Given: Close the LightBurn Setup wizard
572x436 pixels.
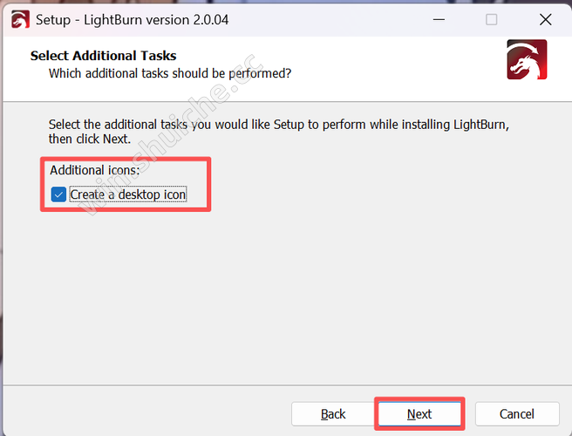Looking at the screenshot, I should [545, 19].
